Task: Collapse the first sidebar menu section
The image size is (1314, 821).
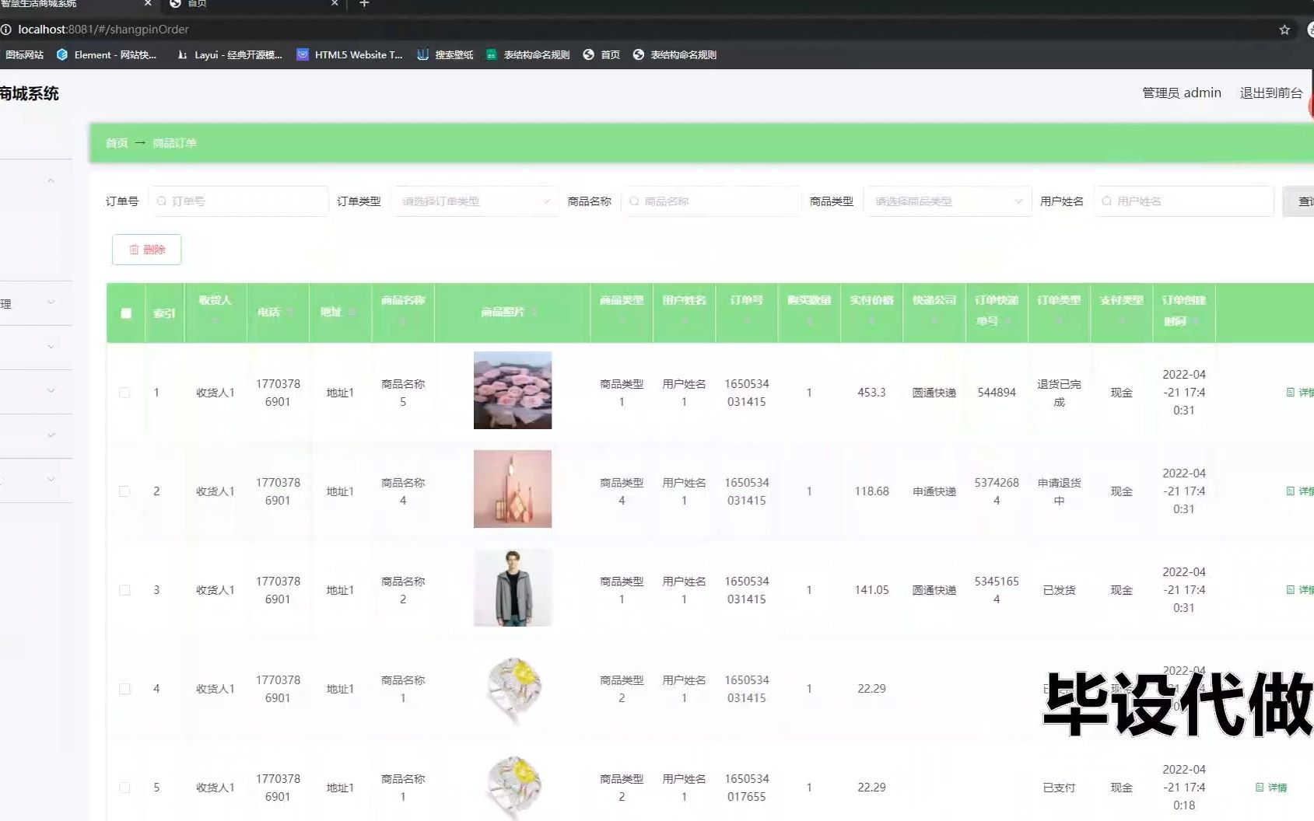Action: pyautogui.click(x=51, y=181)
